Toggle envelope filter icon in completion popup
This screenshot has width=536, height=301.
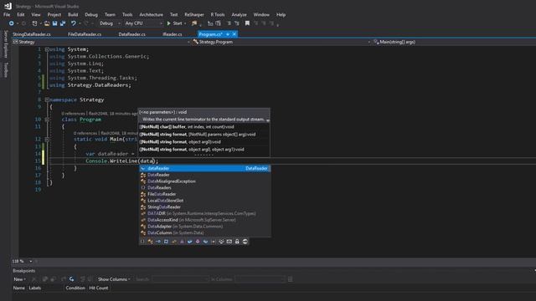(229, 242)
